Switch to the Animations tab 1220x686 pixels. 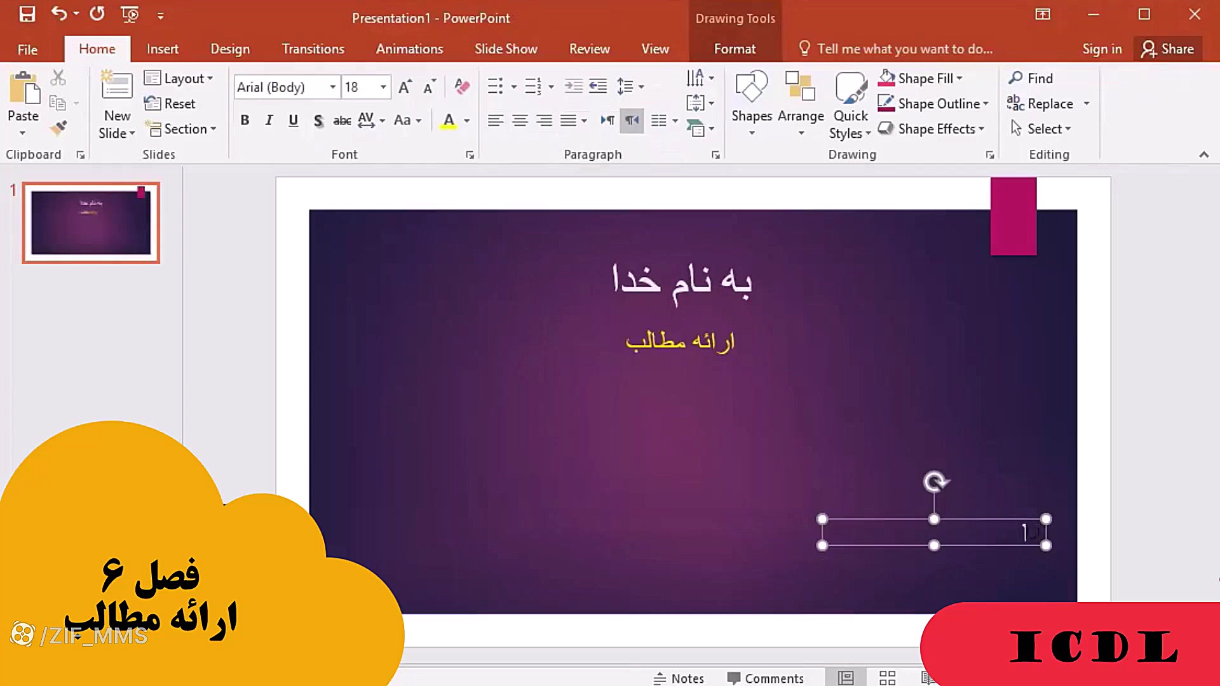coord(409,49)
